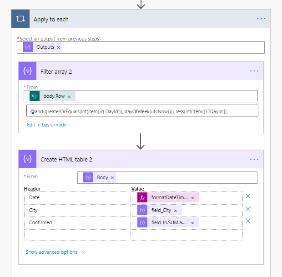
Task: Click Edit in basic mode link
Action: [47, 125]
